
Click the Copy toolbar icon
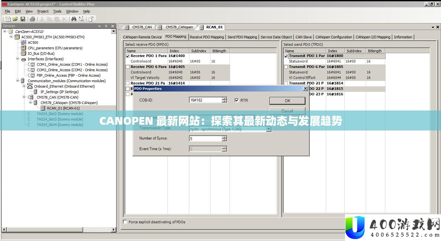click(49, 19)
